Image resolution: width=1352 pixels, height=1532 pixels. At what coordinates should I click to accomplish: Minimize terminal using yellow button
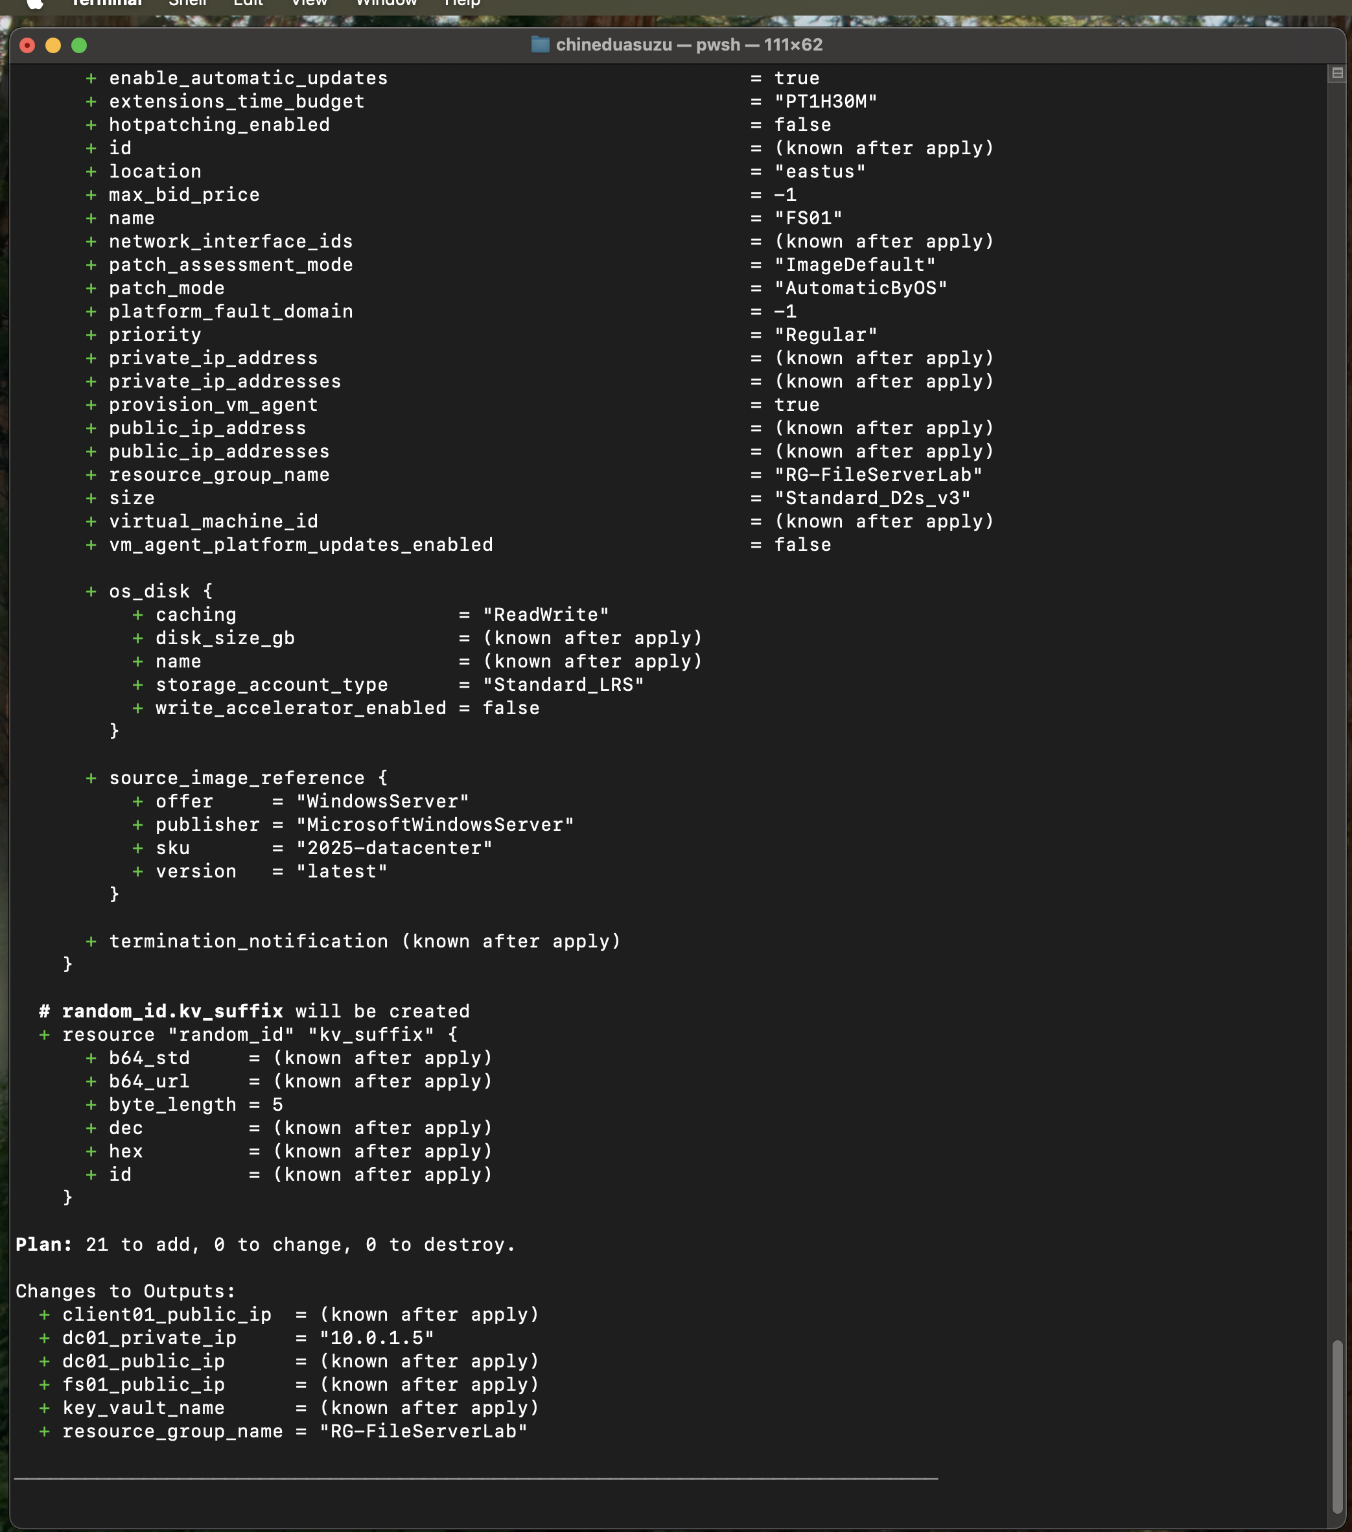pyautogui.click(x=53, y=46)
